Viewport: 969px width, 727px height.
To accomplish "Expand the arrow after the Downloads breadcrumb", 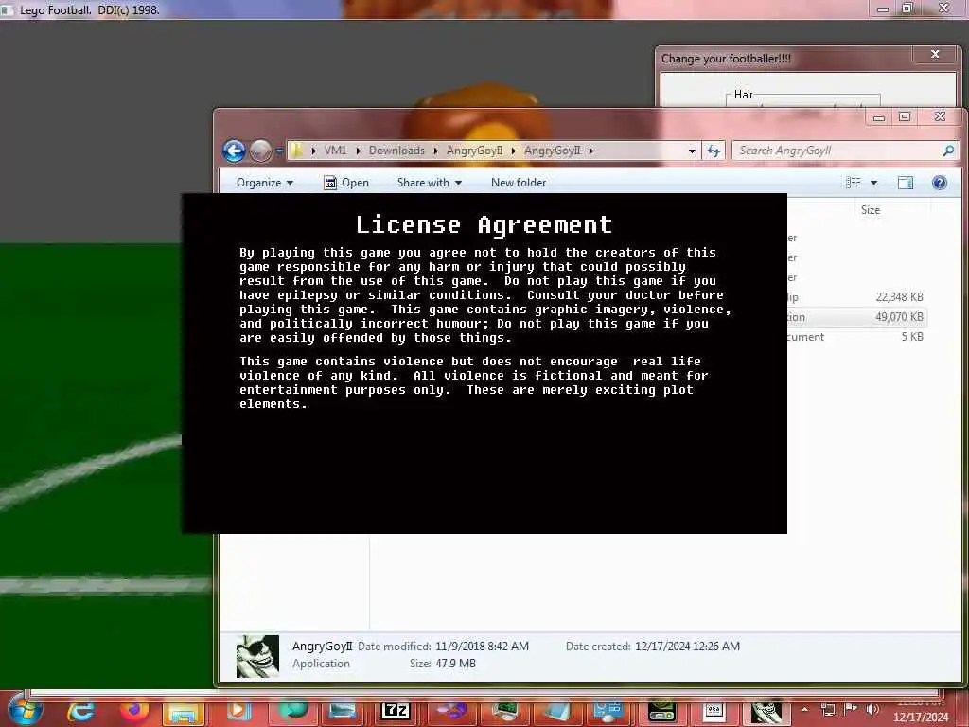I will point(435,151).
